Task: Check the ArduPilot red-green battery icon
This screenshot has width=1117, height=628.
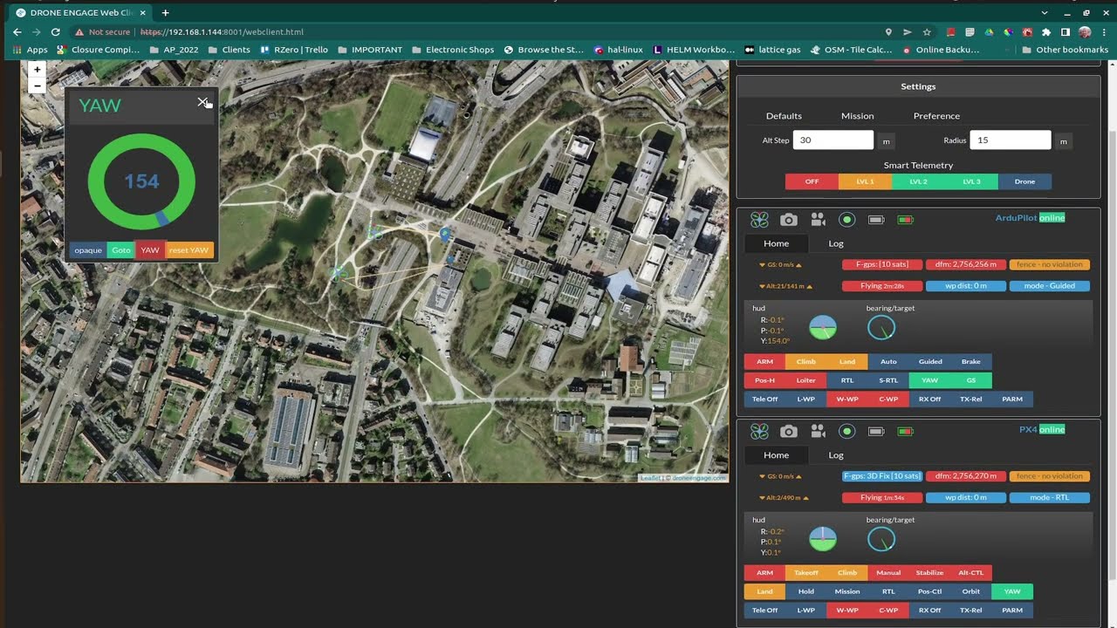Action: (905, 220)
